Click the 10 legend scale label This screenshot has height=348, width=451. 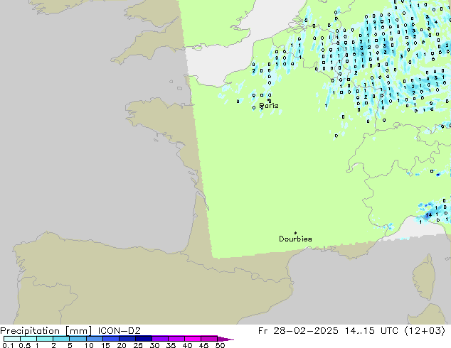tap(89, 345)
